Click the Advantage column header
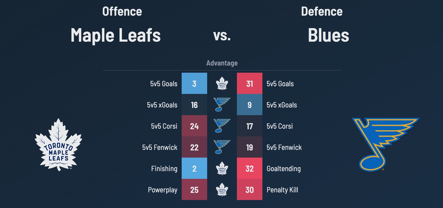Screen dimensions: 443x208 tap(222, 63)
